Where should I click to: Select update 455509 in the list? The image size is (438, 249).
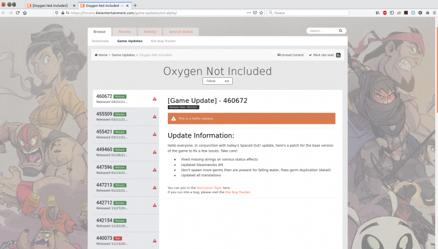coord(126,117)
